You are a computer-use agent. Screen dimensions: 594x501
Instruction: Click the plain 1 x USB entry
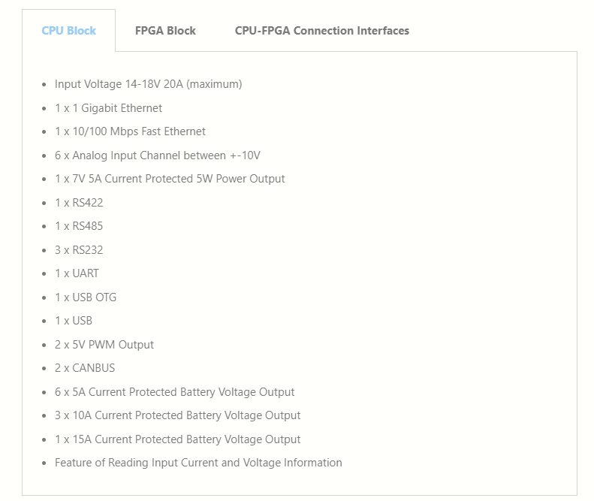pos(74,321)
